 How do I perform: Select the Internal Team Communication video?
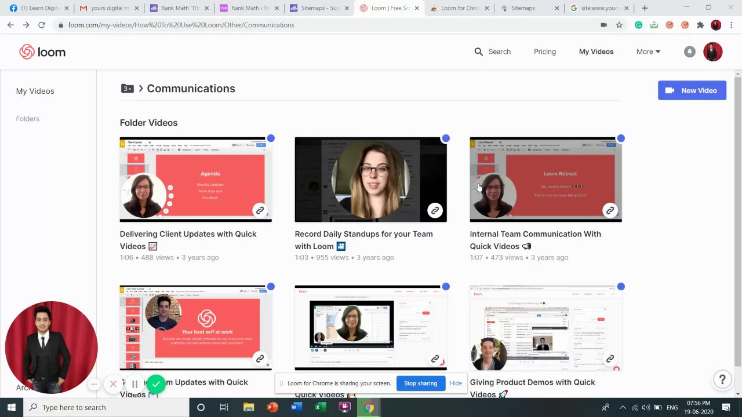coord(621,138)
